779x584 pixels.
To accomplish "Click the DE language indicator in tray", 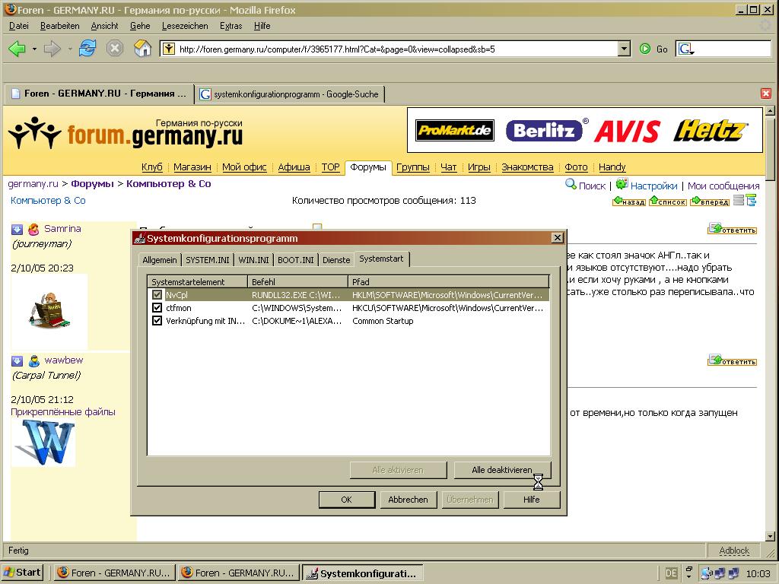I will click(x=671, y=573).
